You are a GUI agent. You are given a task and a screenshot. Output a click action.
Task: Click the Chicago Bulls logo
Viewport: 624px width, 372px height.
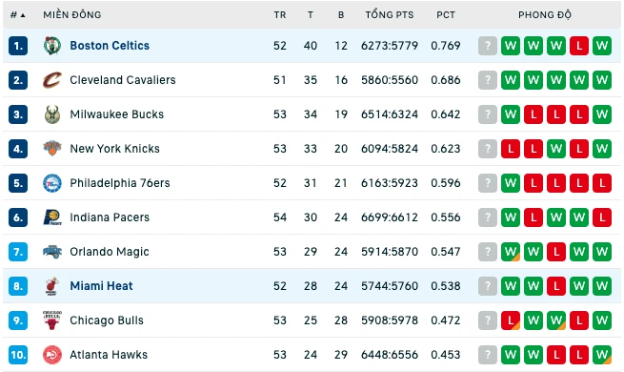click(52, 320)
